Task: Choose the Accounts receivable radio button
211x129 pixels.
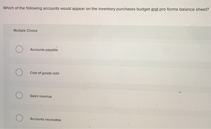Action: [x=19, y=118]
